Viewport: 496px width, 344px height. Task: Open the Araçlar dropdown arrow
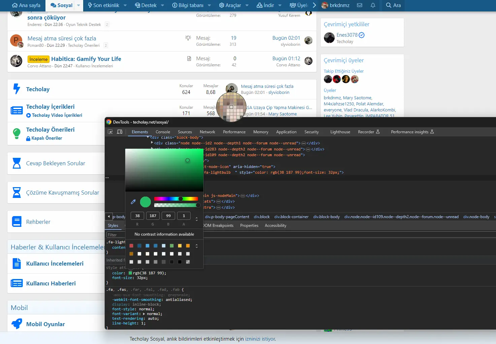click(247, 5)
